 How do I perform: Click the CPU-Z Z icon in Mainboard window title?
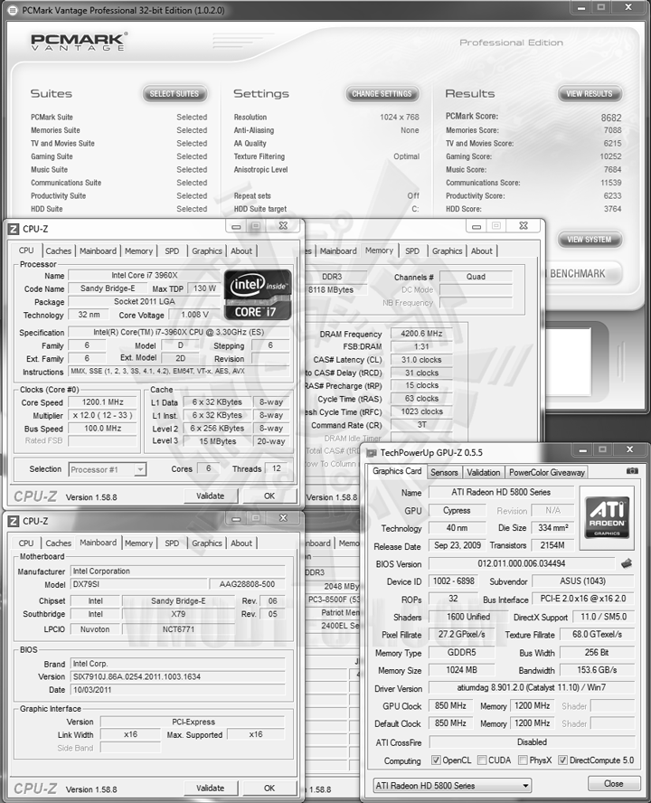(14, 521)
